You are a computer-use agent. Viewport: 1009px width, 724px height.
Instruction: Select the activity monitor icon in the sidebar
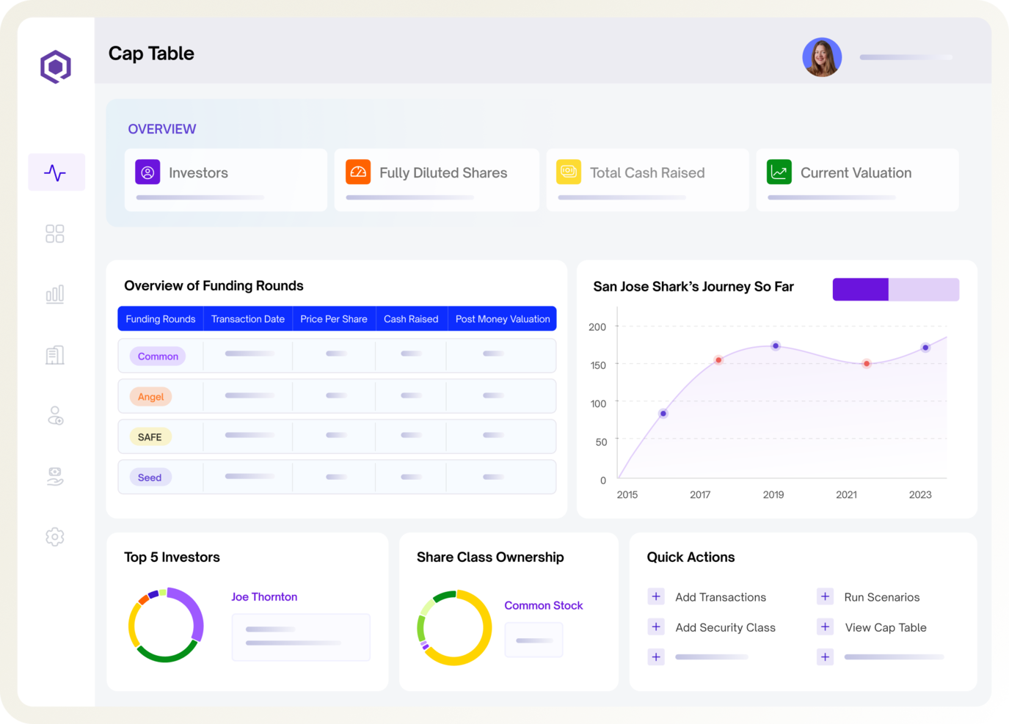tap(56, 172)
